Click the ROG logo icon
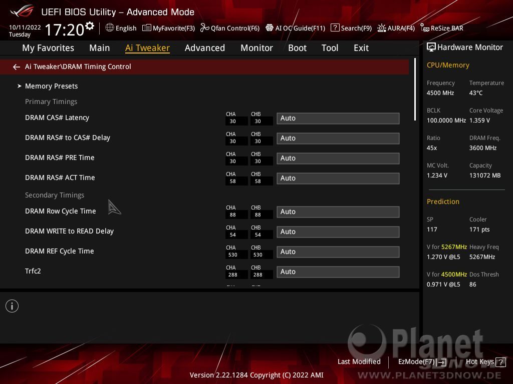The width and height of the screenshot is (513, 384). pyautogui.click(x=22, y=11)
